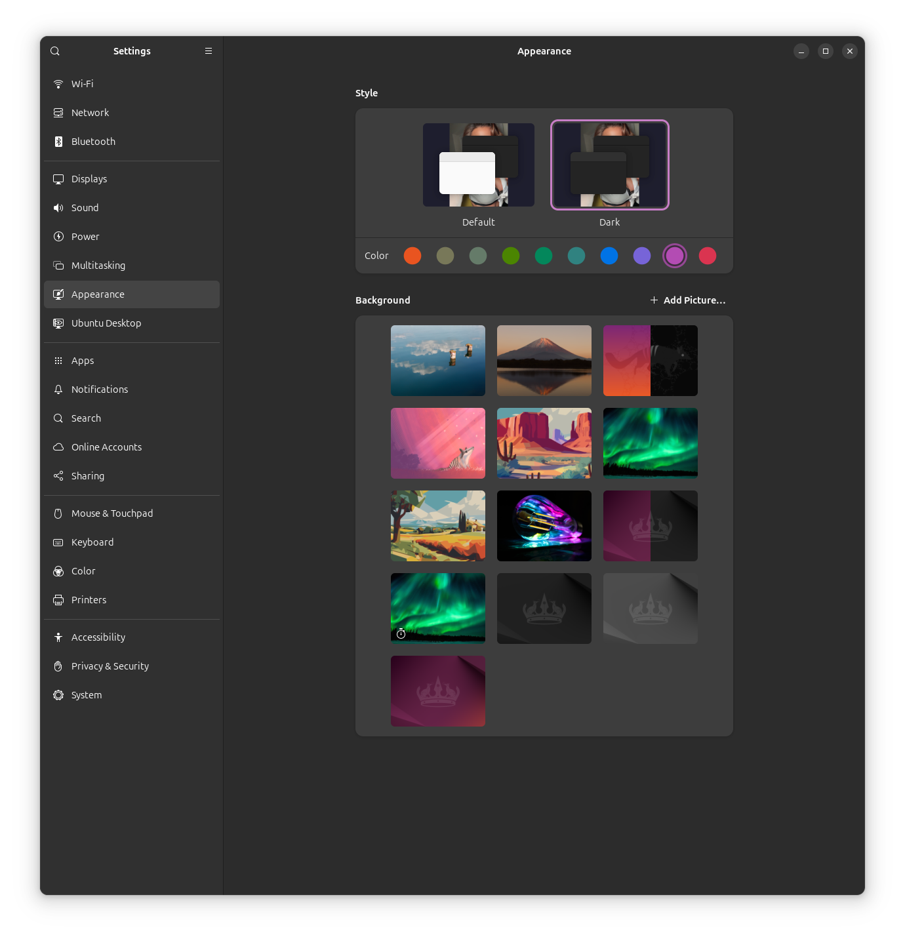
Task: Choose the red accent color swatch
Action: point(708,256)
